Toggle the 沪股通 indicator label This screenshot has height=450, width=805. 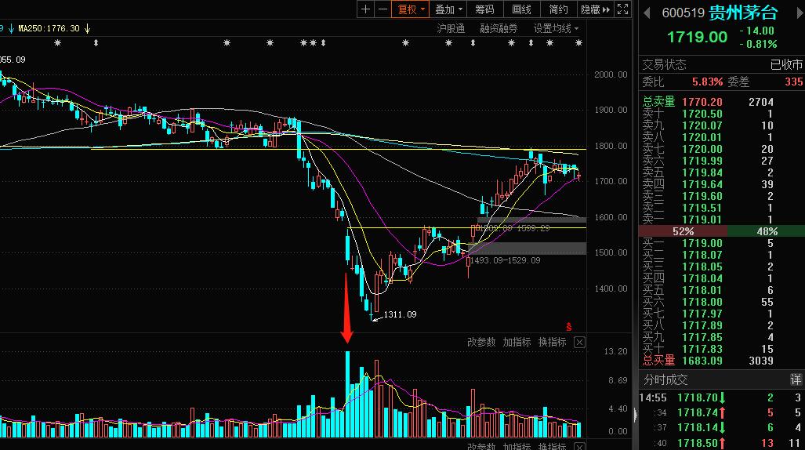(x=451, y=28)
